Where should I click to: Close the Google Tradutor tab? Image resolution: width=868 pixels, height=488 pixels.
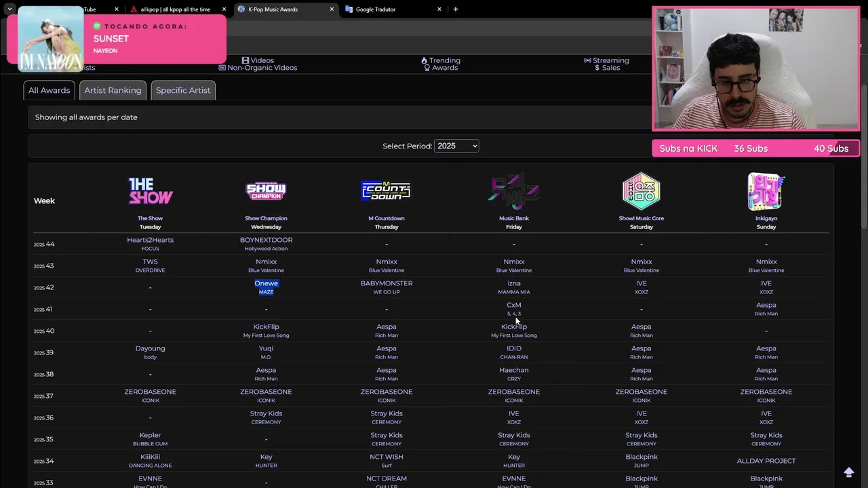pos(439,9)
